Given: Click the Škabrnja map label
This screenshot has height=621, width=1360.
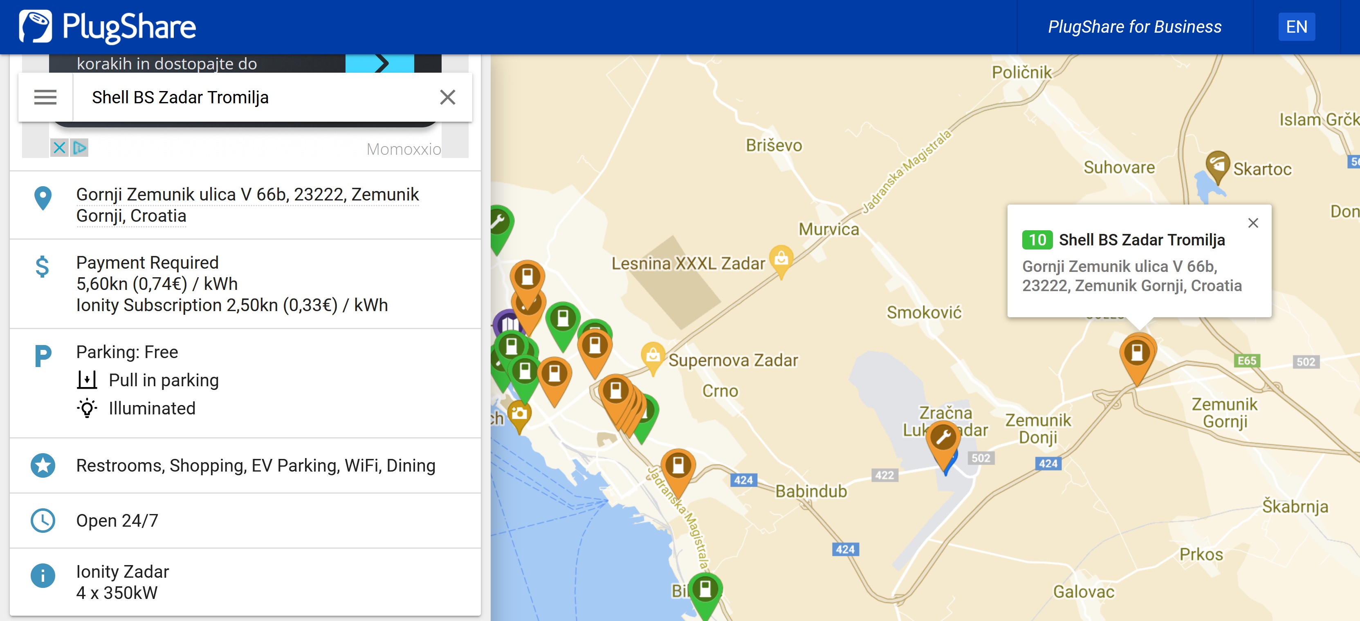Looking at the screenshot, I should coord(1295,506).
